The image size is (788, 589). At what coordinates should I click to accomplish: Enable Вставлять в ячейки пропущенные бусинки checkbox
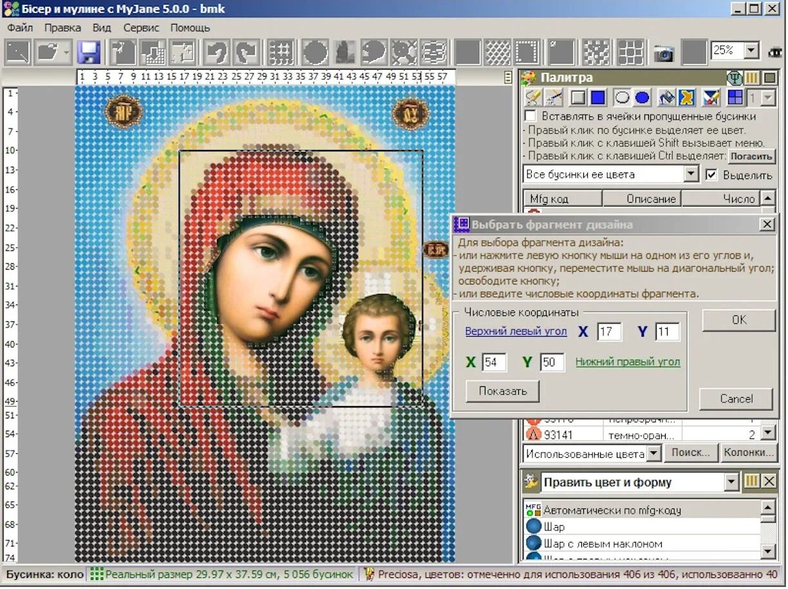point(530,117)
